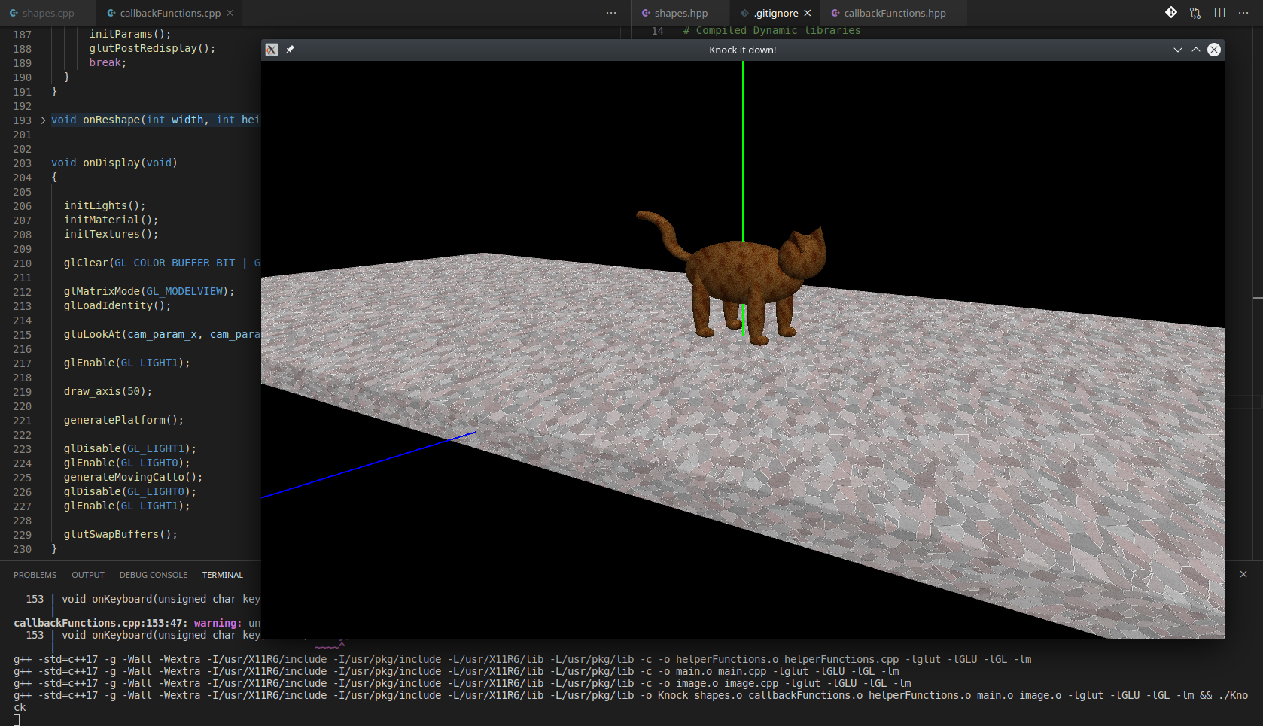
Task: Switch to OUTPUT panel tab
Action: [88, 575]
